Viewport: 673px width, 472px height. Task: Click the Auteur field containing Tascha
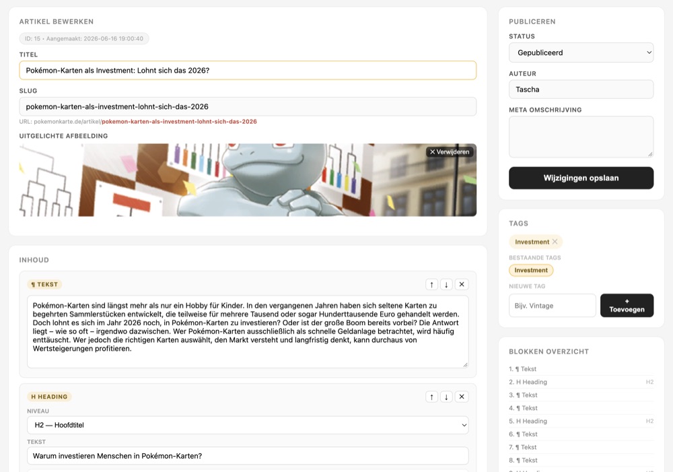[581, 90]
